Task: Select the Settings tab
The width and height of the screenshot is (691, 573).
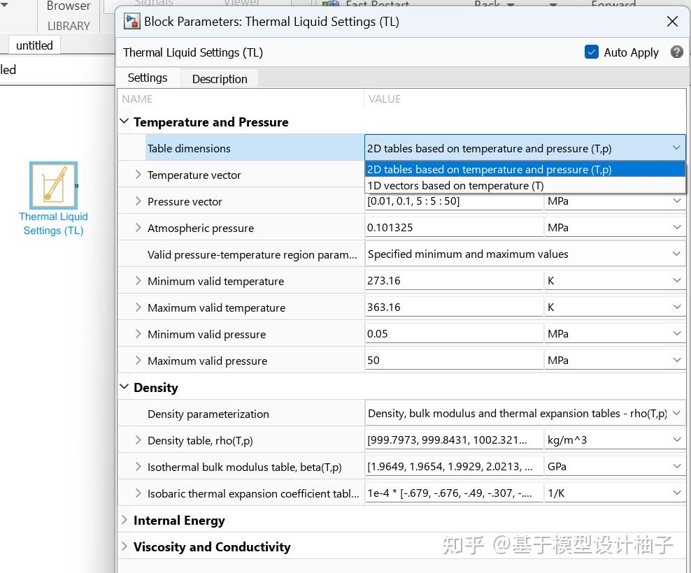Action: coord(148,78)
